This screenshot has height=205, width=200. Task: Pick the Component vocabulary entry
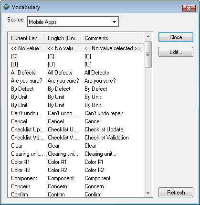(x=77, y=178)
